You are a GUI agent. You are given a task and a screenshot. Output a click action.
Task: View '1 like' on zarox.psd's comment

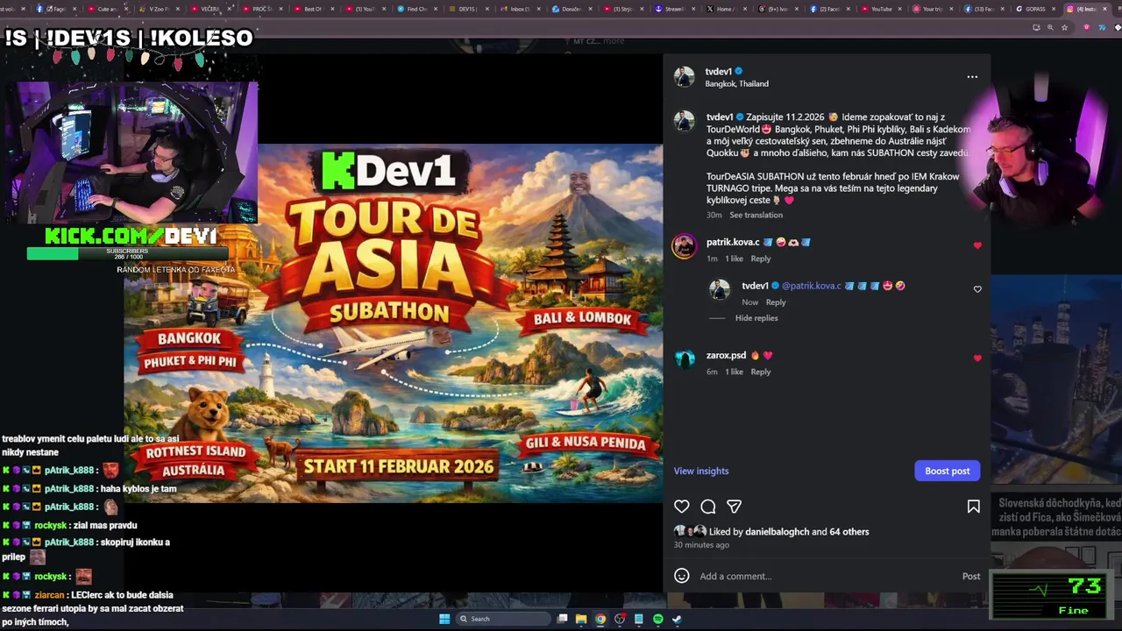tap(735, 372)
